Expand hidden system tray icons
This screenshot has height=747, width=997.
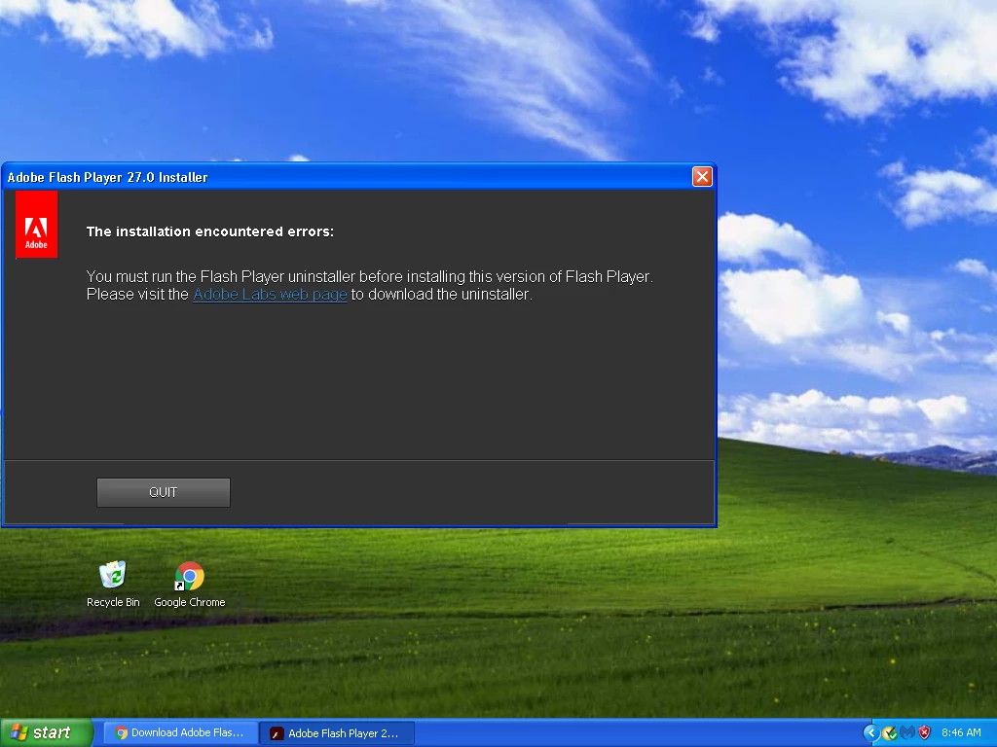click(870, 732)
